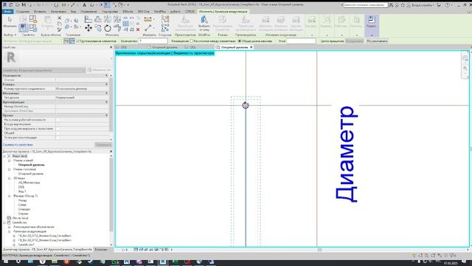Select bold Опорный уровень under Планы этажей
472x266 pixels.
tap(31, 165)
